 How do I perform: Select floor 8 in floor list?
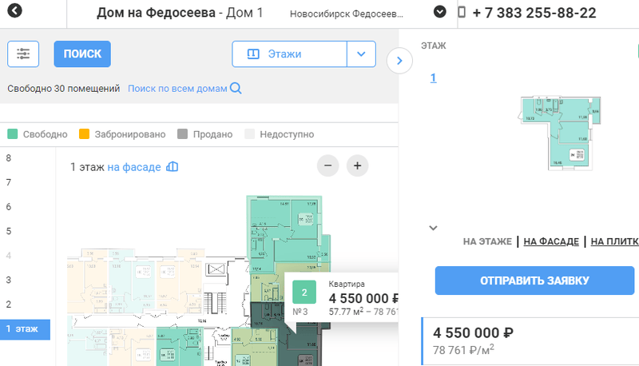pyautogui.click(x=9, y=158)
